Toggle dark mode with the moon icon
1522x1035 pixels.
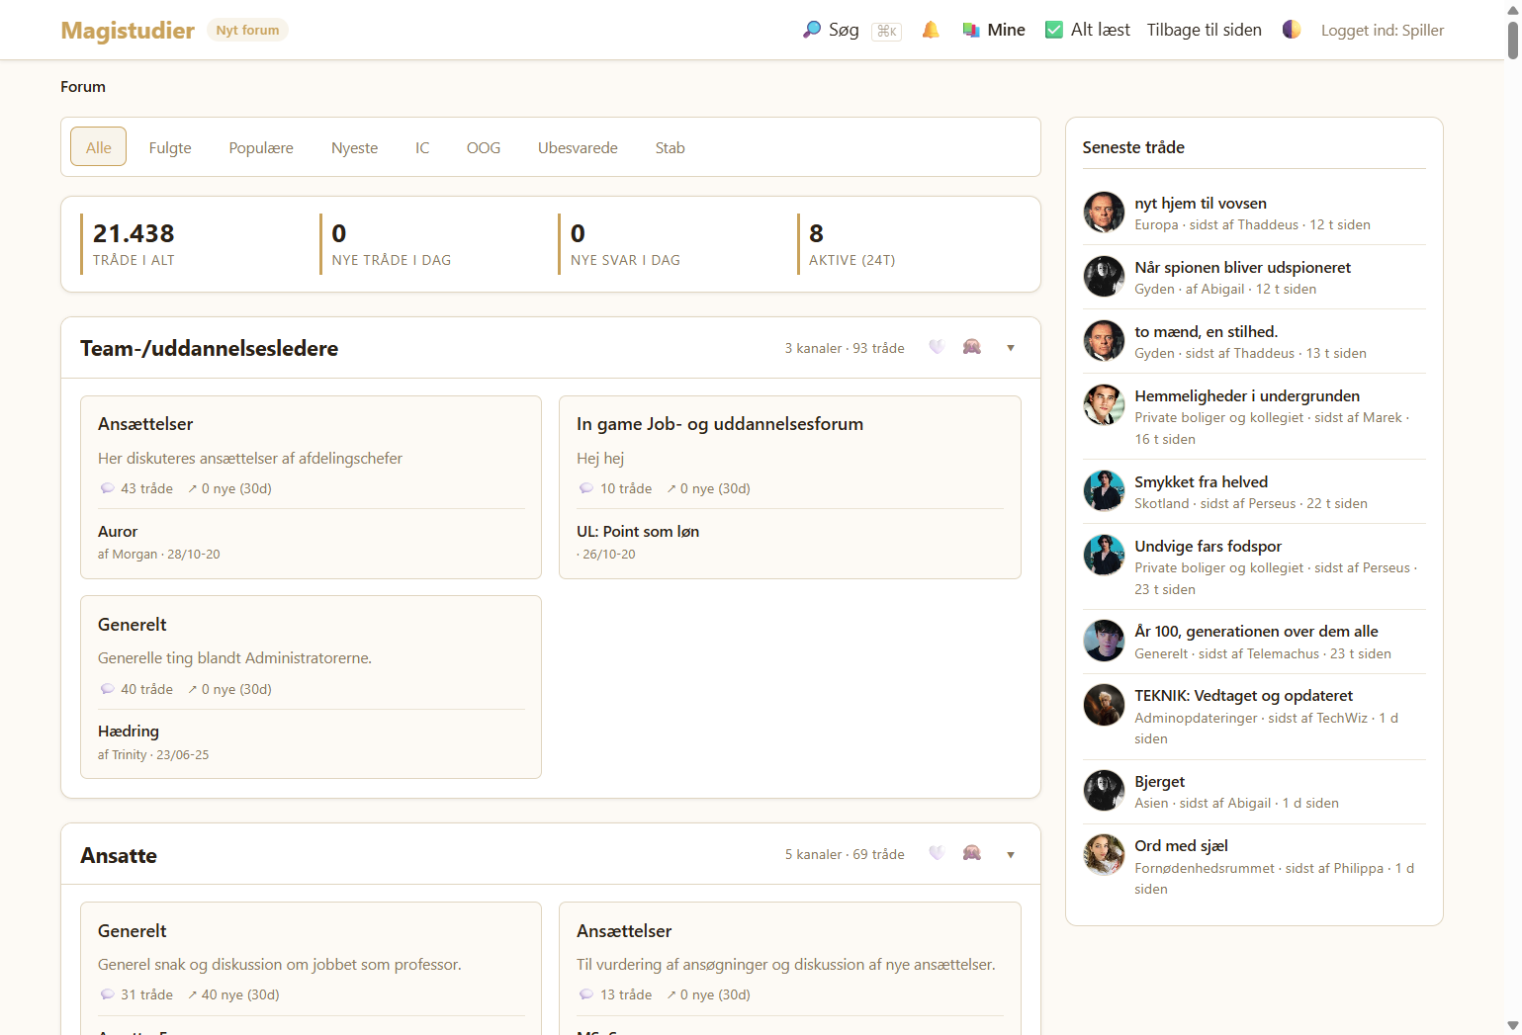pyautogui.click(x=1292, y=30)
